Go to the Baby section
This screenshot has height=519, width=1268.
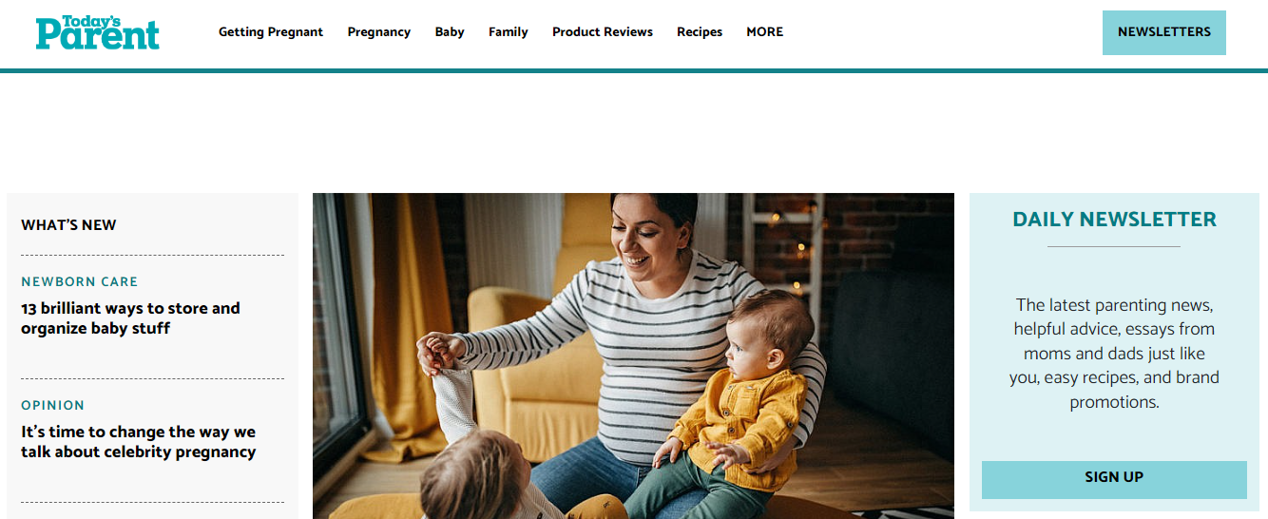pyautogui.click(x=450, y=32)
